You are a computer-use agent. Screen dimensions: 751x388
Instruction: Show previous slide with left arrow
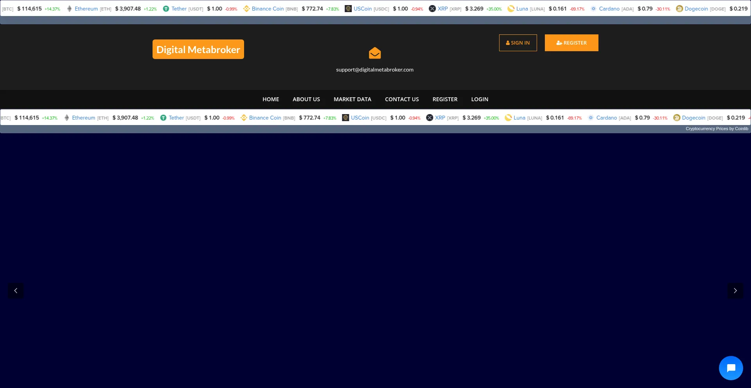pyautogui.click(x=16, y=291)
